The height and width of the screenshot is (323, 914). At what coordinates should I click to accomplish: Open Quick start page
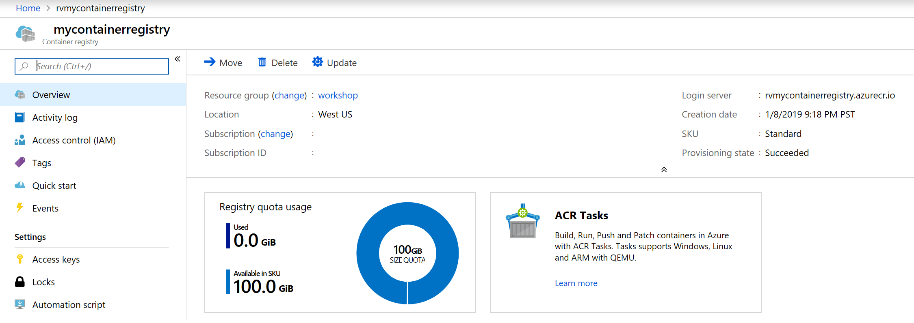93,185
